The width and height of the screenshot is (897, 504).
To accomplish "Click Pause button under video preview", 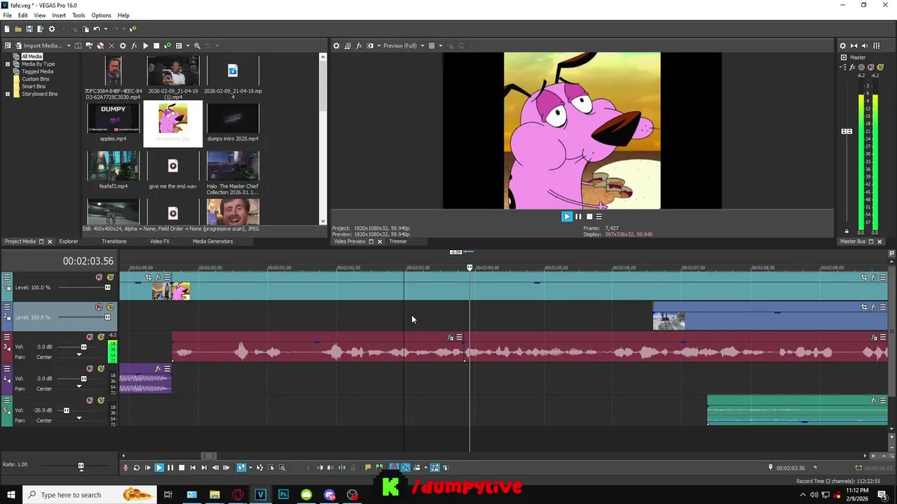I will coord(578,216).
